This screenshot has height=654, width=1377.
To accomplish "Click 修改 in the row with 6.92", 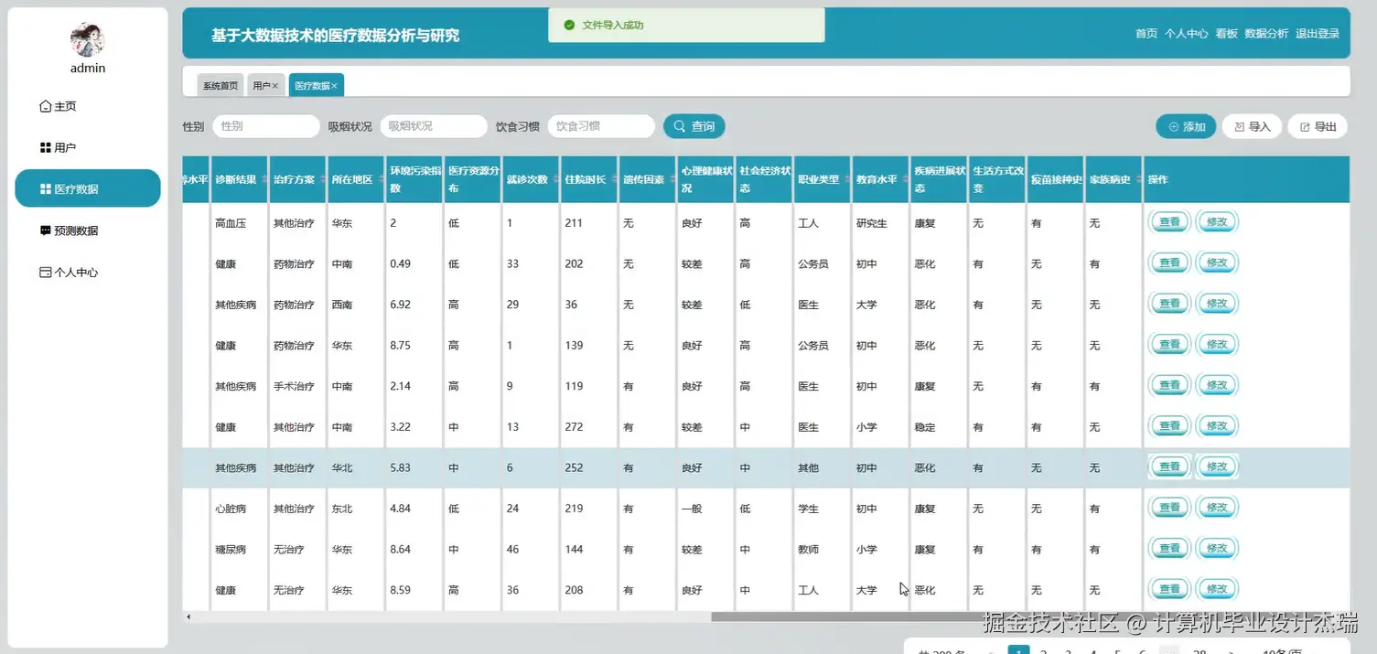I will (x=1217, y=304).
